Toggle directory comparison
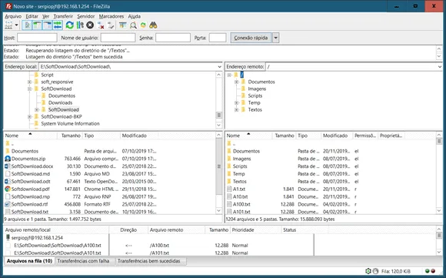Viewport: 446px width, 278px height. [x=133, y=25]
